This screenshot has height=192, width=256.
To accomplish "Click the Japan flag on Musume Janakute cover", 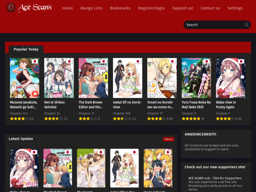I will [x=35, y=61].
